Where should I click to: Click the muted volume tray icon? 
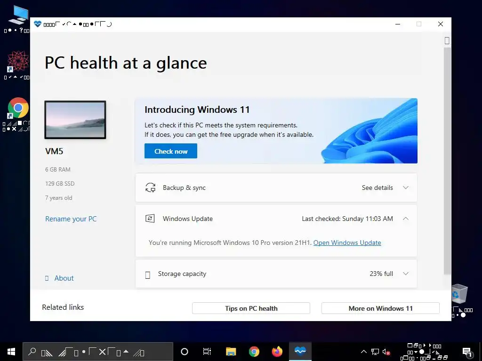386,352
